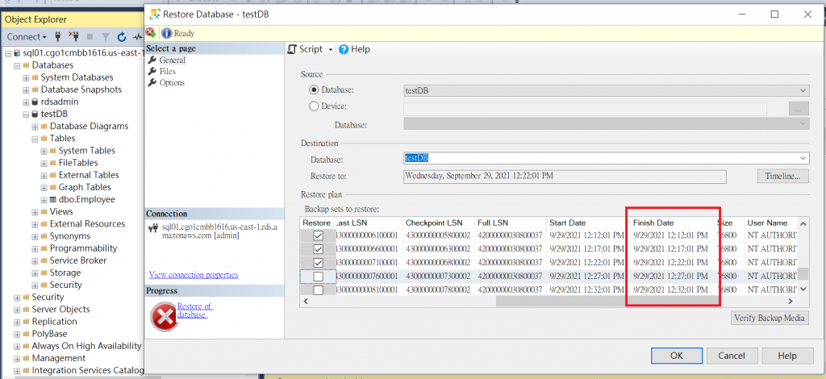
Task: Open the destination Database dropdown arrow
Action: (803, 158)
